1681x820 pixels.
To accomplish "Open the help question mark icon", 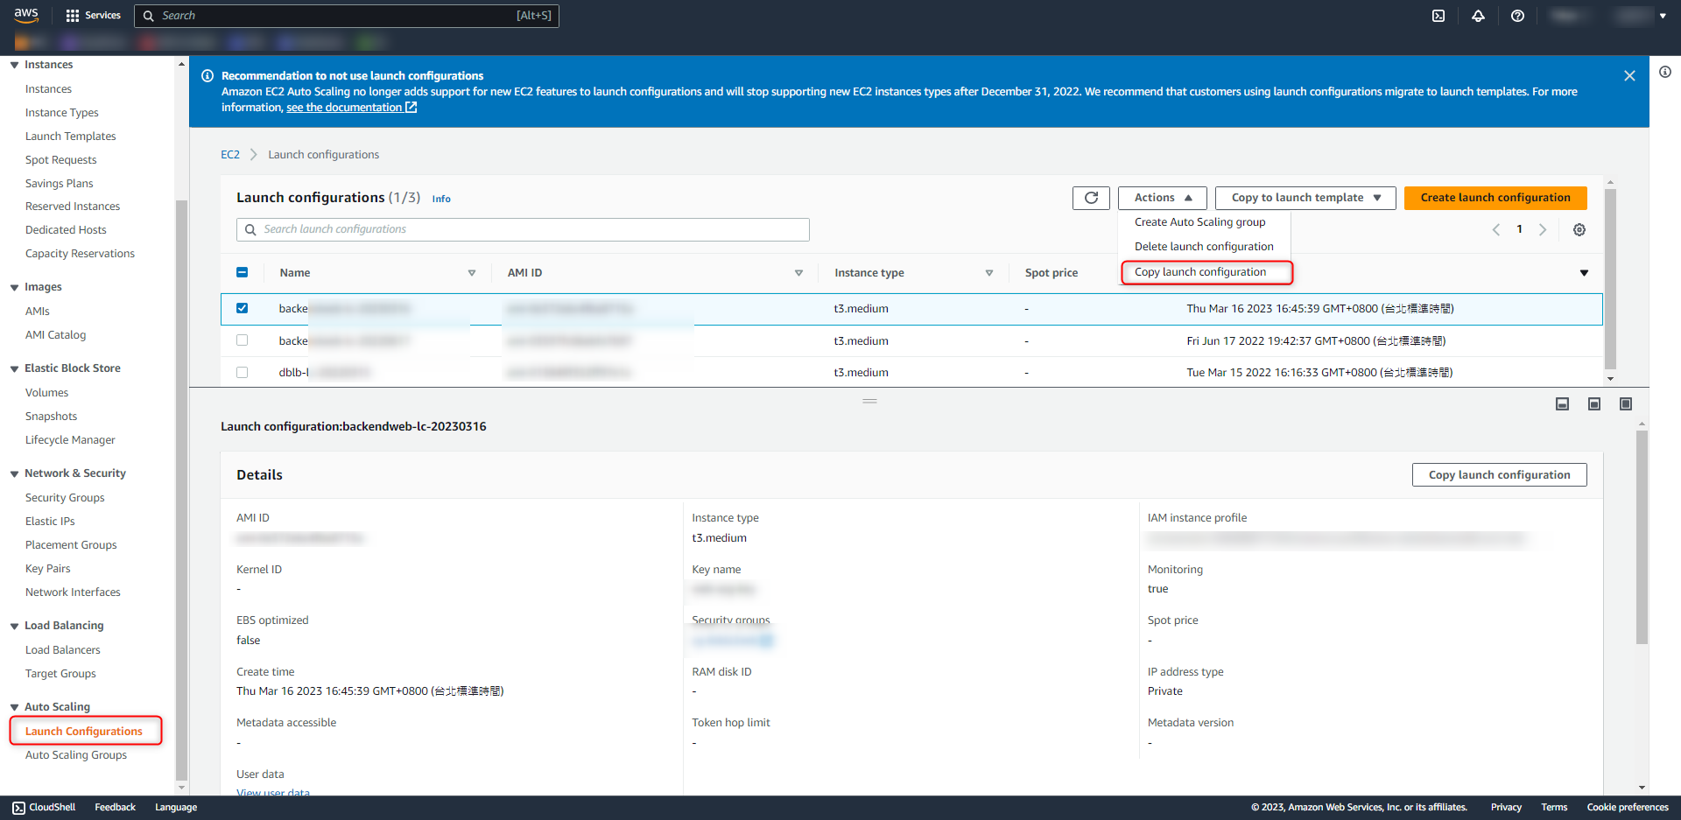I will click(x=1517, y=16).
